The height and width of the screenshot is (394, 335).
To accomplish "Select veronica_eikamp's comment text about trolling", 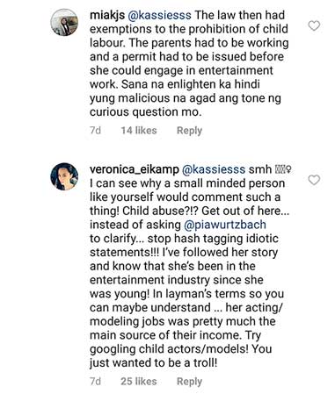I will pos(189,266).
